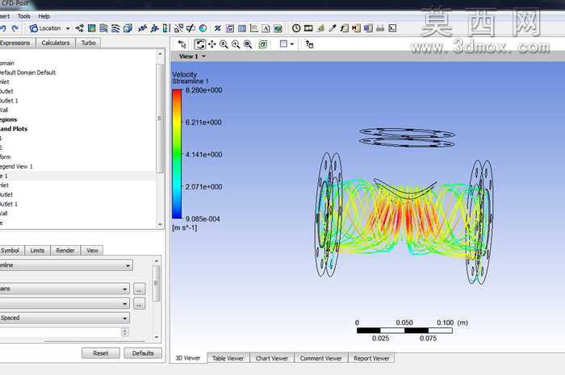Screen dimensions: 565x375
Task: Click the ellipsis button beside the empty combo
Action: click(x=140, y=304)
